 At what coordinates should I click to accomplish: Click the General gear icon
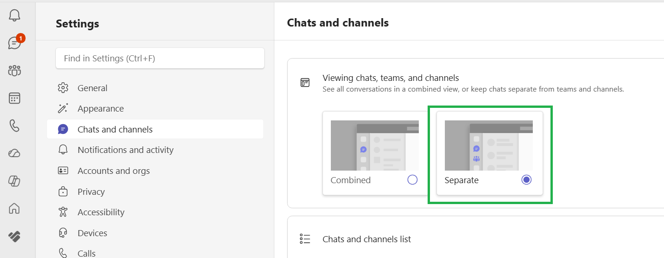pyautogui.click(x=63, y=88)
